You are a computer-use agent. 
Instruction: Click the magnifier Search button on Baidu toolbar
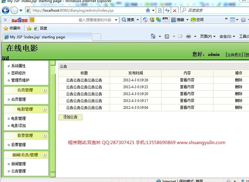point(128,20)
